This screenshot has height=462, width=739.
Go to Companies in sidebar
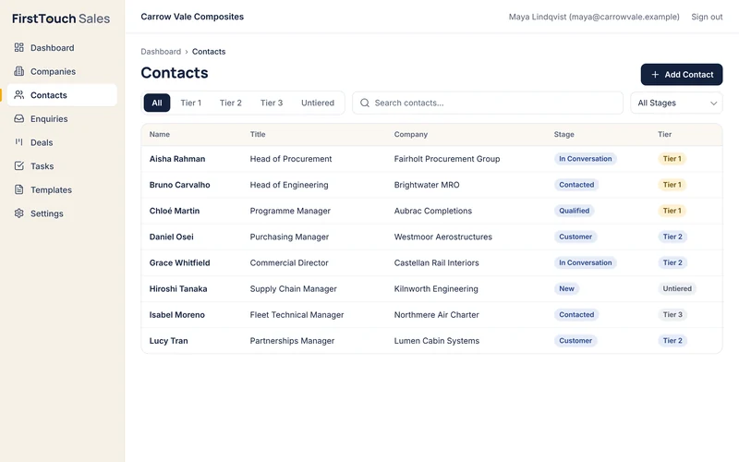tap(62, 71)
